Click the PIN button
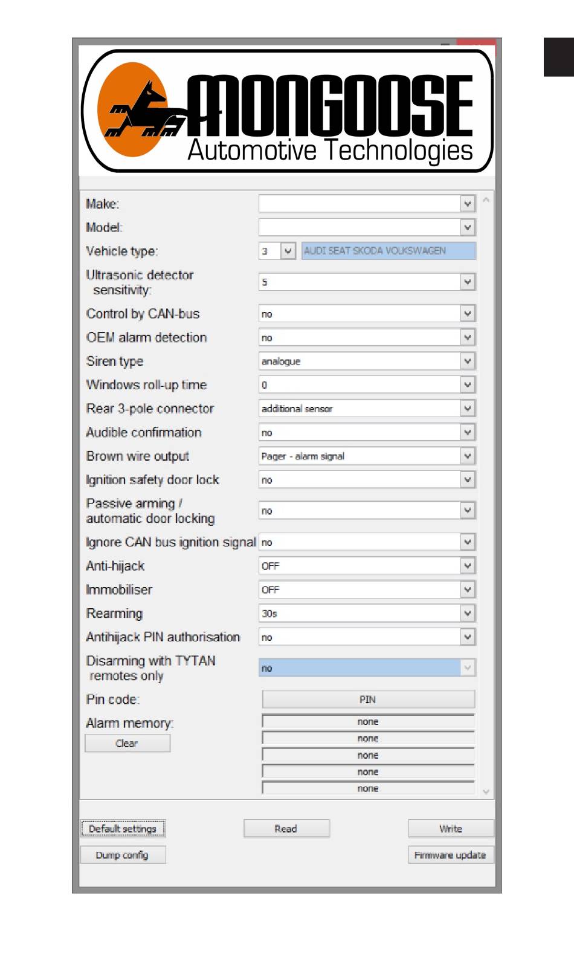 point(369,699)
